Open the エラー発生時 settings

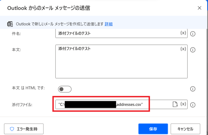pos(24,129)
